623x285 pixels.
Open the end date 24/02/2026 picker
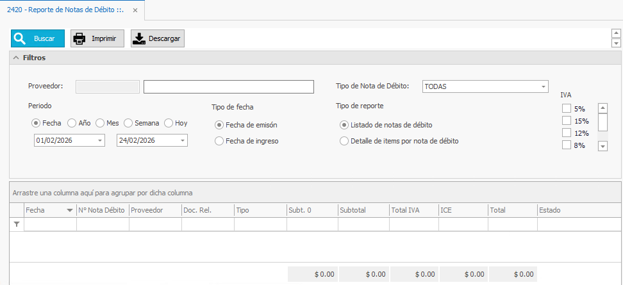click(183, 141)
